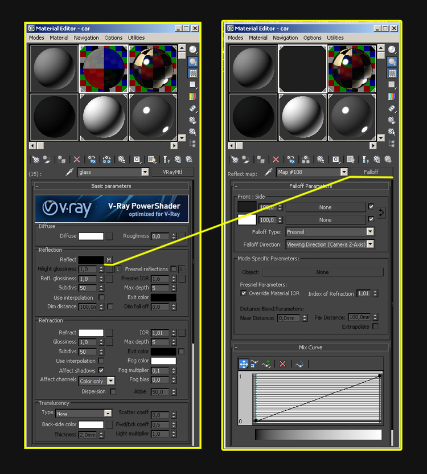Open Navigation menu in left Material Editor

point(86,38)
